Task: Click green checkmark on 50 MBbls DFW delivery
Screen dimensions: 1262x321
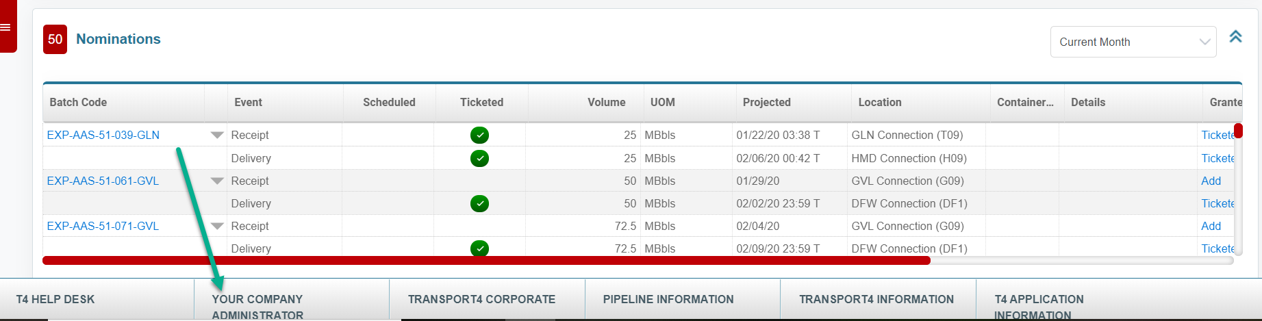Action: (x=479, y=204)
